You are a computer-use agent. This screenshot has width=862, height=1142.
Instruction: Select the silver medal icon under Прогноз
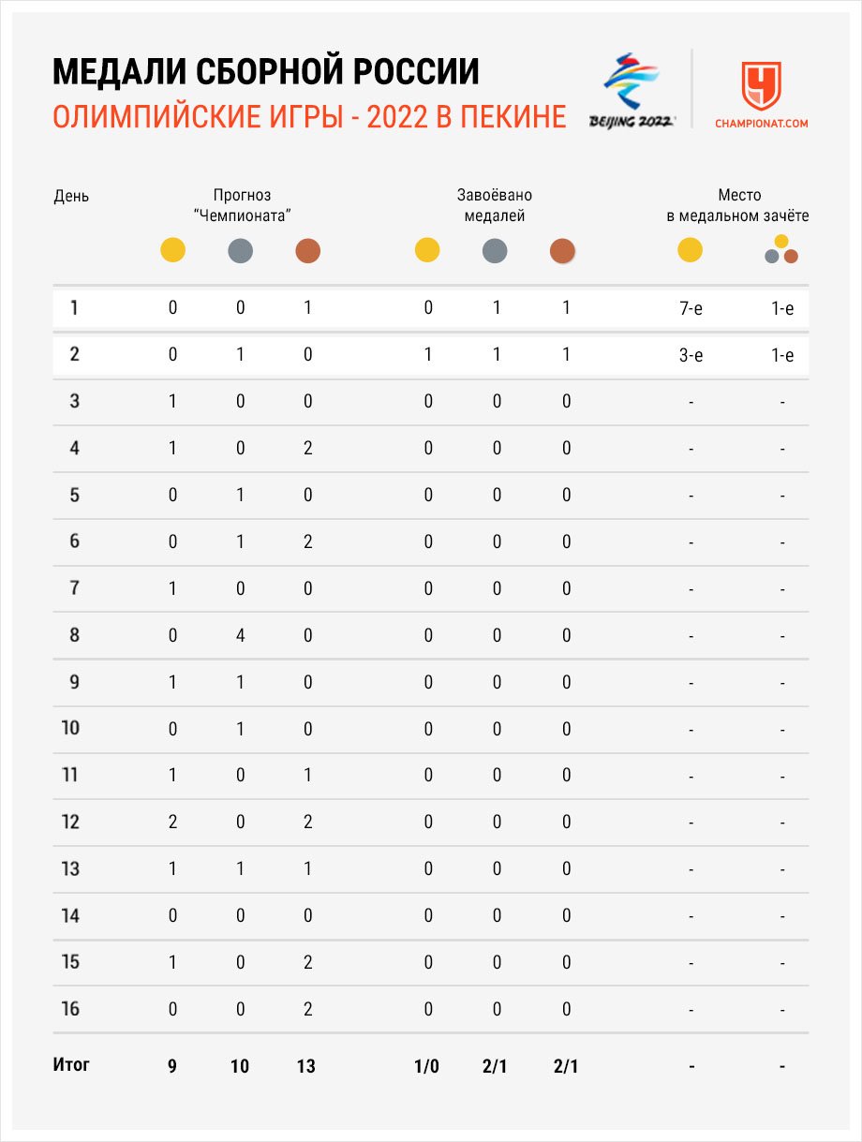coord(241,251)
